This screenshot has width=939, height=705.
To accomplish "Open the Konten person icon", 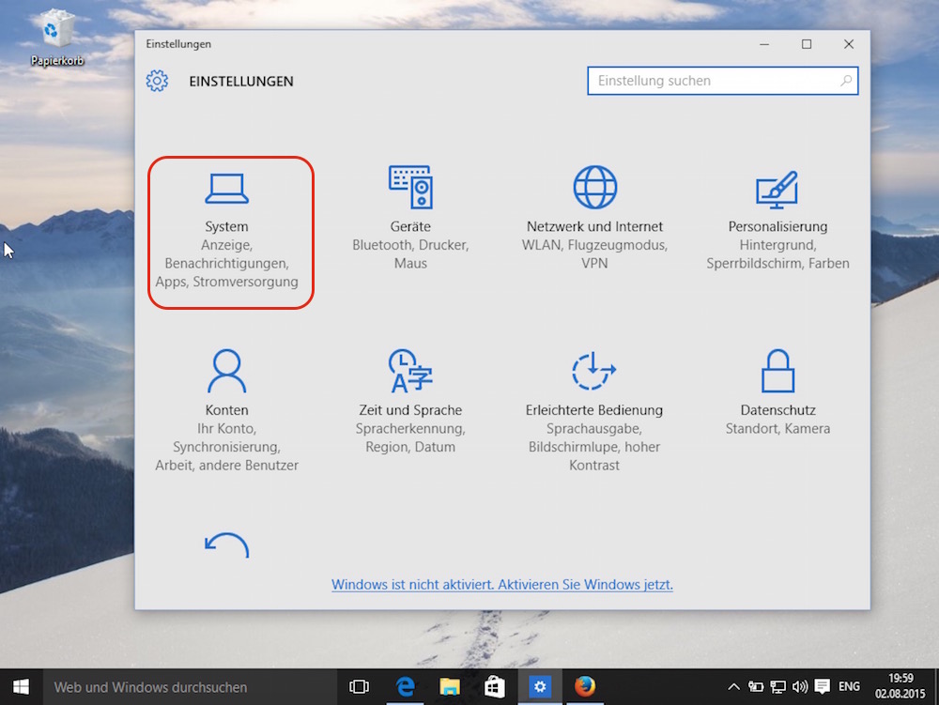I will (x=226, y=371).
